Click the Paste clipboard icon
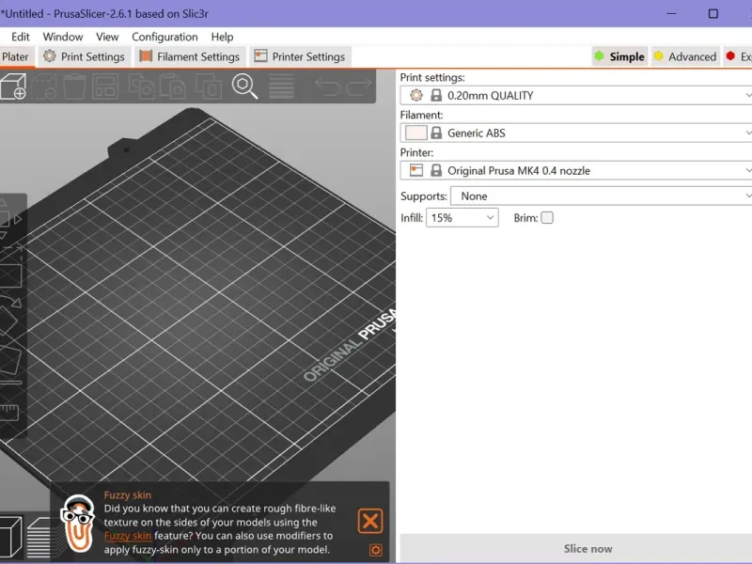752x564 pixels. (x=172, y=86)
